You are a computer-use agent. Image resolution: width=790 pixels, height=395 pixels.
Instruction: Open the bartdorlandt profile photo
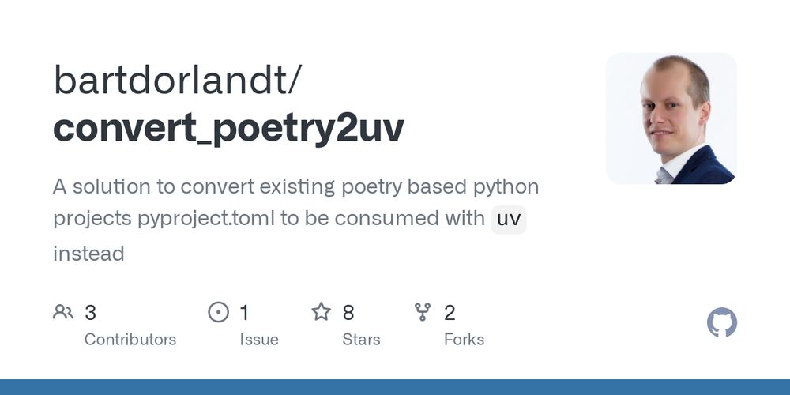[x=671, y=118]
